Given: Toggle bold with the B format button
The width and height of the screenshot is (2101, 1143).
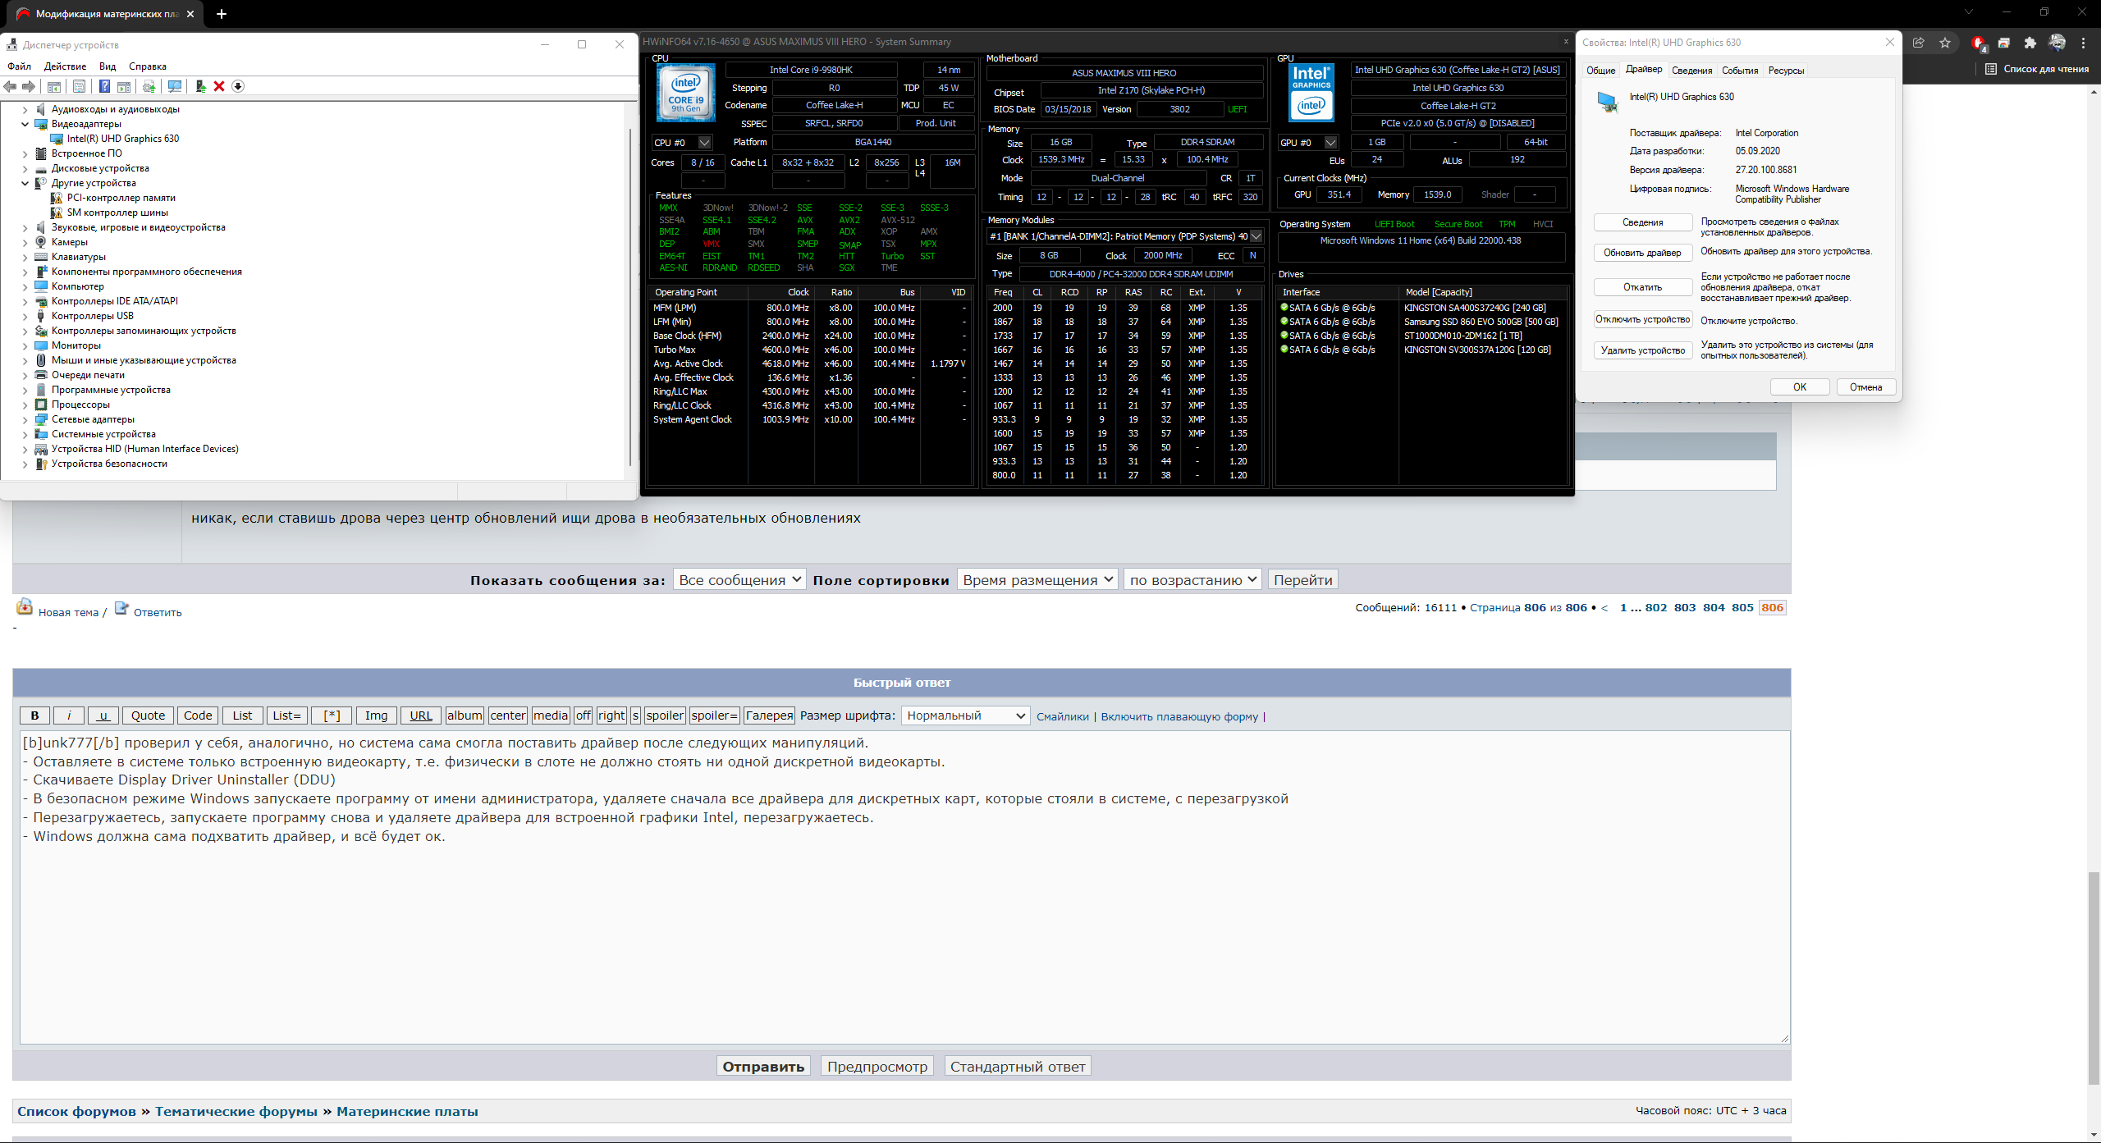Looking at the screenshot, I should [34, 716].
